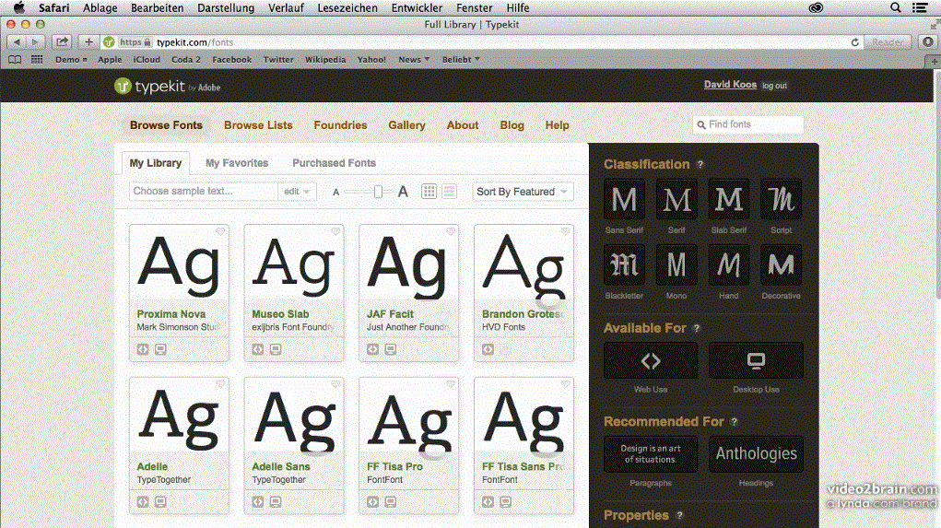Click web use icon on Proxima Nova card
The height and width of the screenshot is (528, 941).
tap(143, 349)
